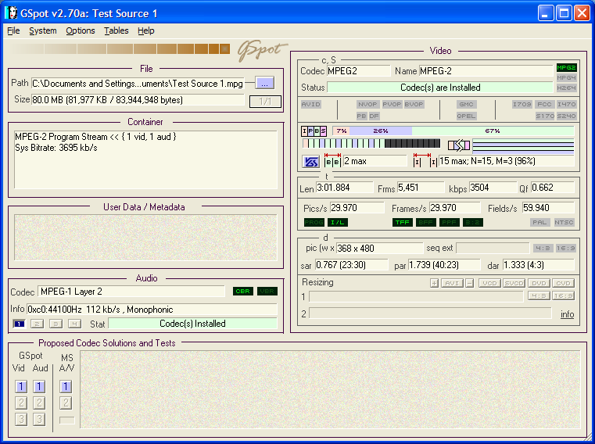Toggle the NTSC indicator
Viewport: 595px width, 444px height.
(x=564, y=222)
